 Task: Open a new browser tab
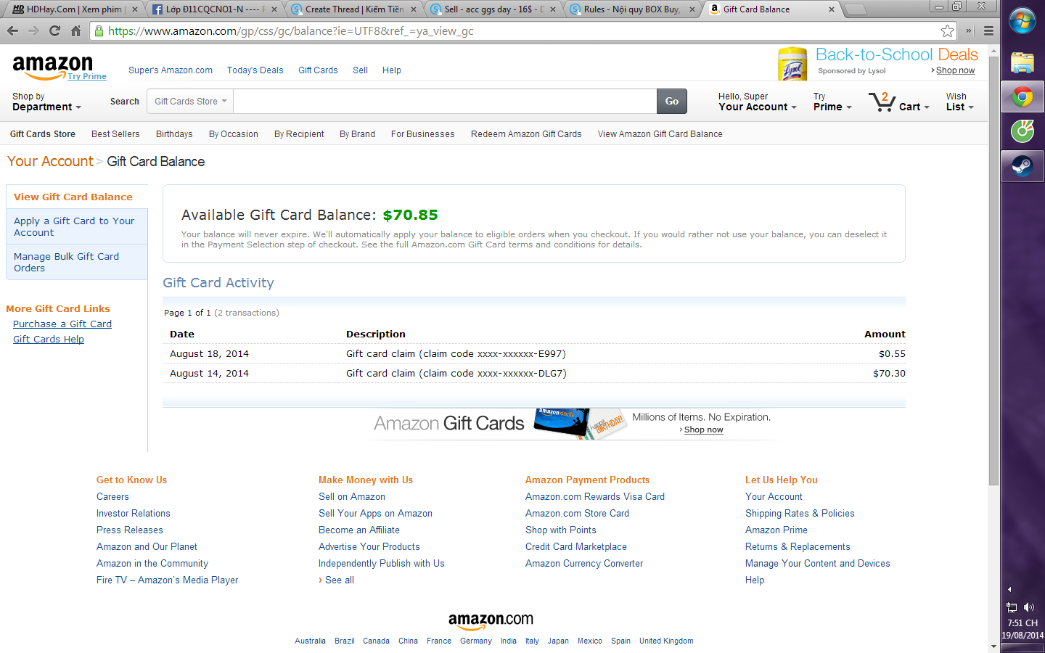click(856, 9)
